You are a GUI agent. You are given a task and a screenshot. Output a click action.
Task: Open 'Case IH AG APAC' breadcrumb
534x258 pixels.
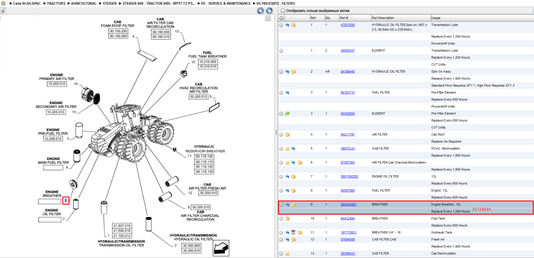click(26, 3)
